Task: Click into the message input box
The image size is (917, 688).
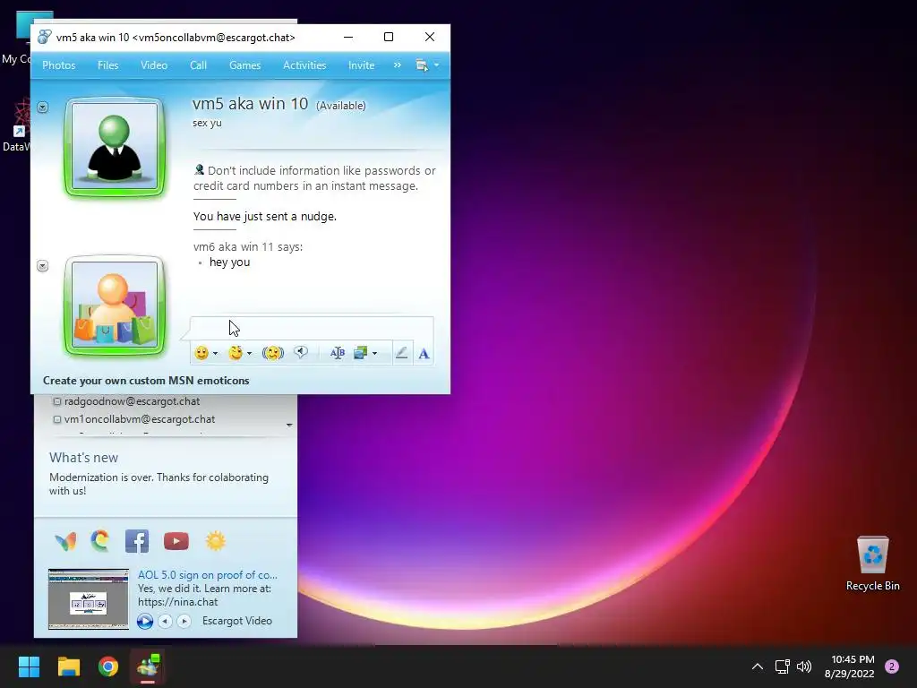Action: [x=311, y=328]
